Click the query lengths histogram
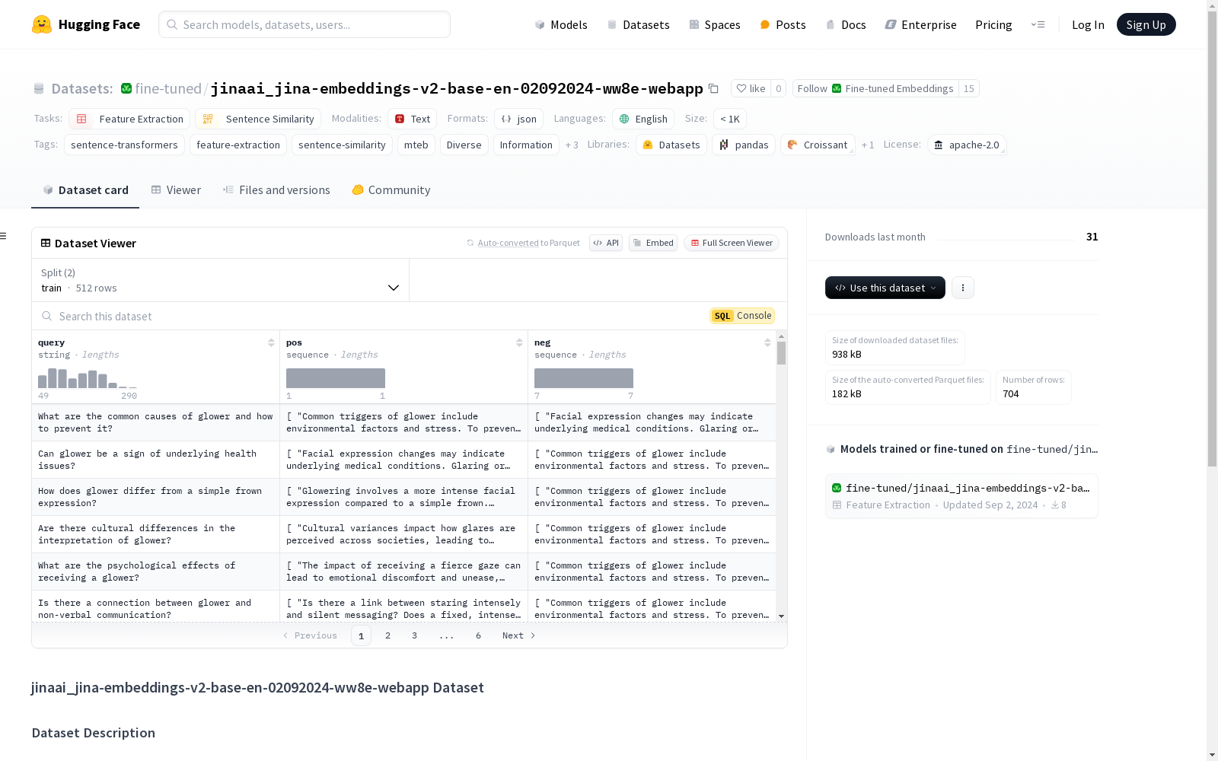This screenshot has width=1218, height=761. (88, 378)
